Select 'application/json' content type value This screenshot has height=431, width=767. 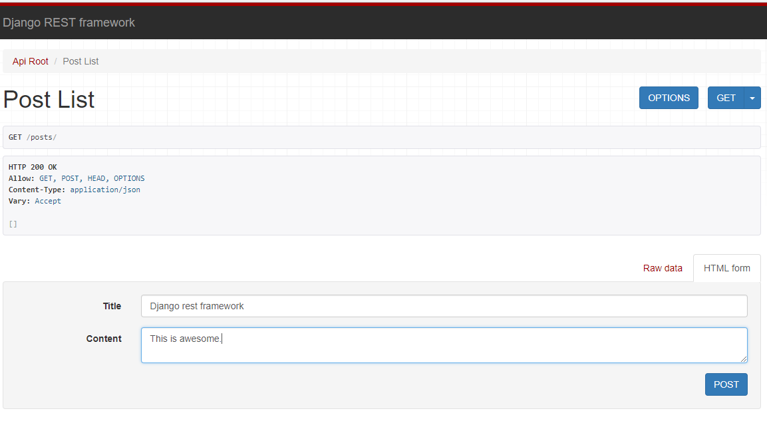pos(105,190)
